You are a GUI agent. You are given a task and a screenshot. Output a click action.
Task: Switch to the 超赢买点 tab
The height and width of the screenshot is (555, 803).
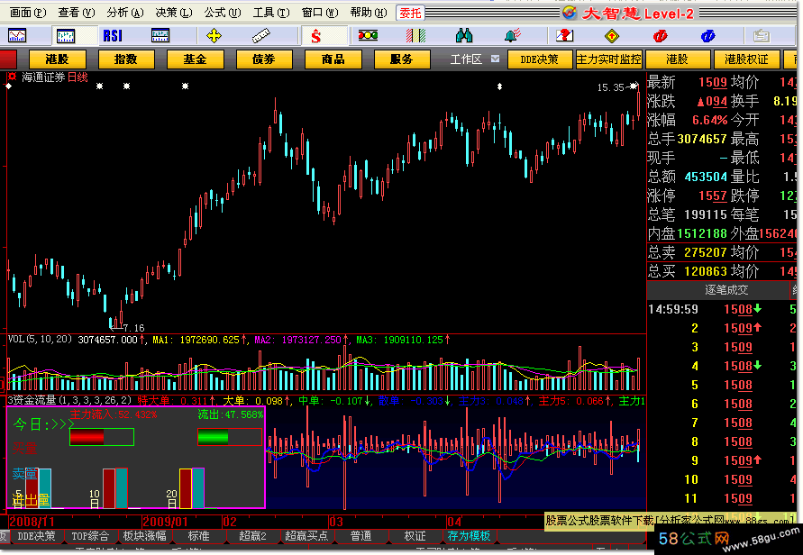(306, 536)
